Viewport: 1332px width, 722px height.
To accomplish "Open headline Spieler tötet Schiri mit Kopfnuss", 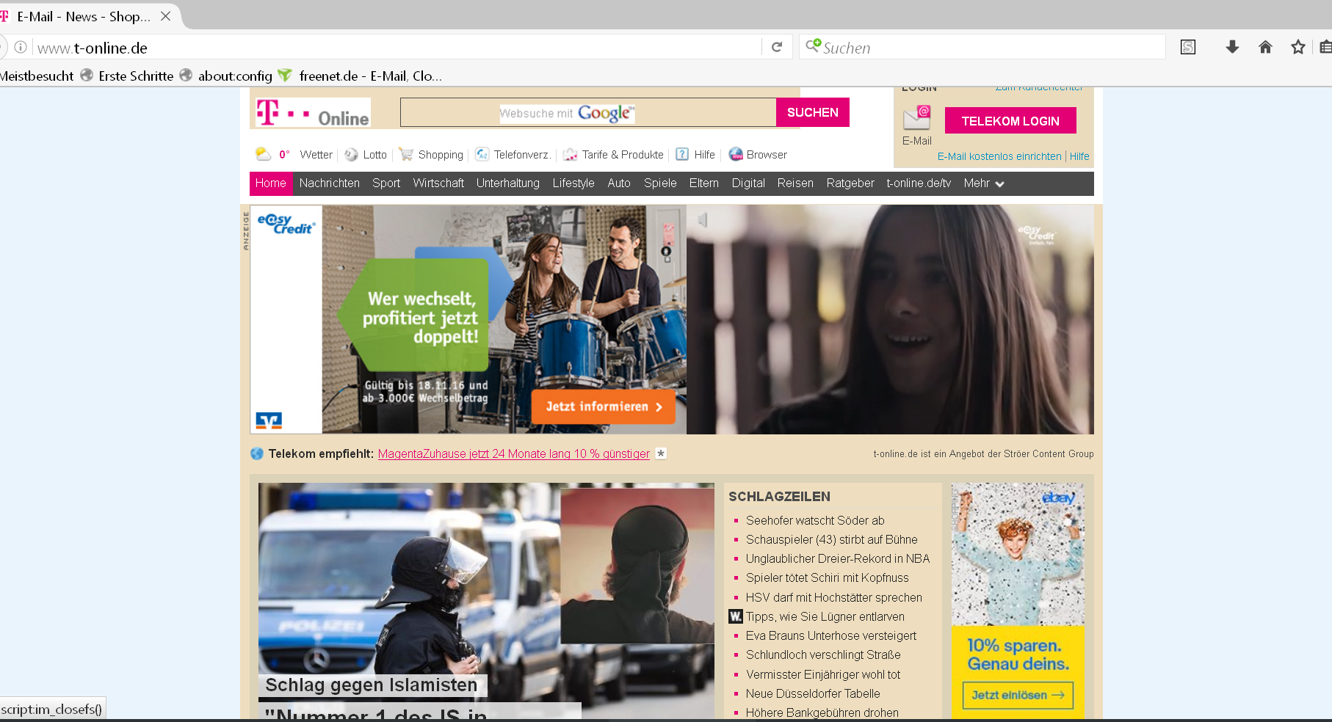I will tap(828, 577).
